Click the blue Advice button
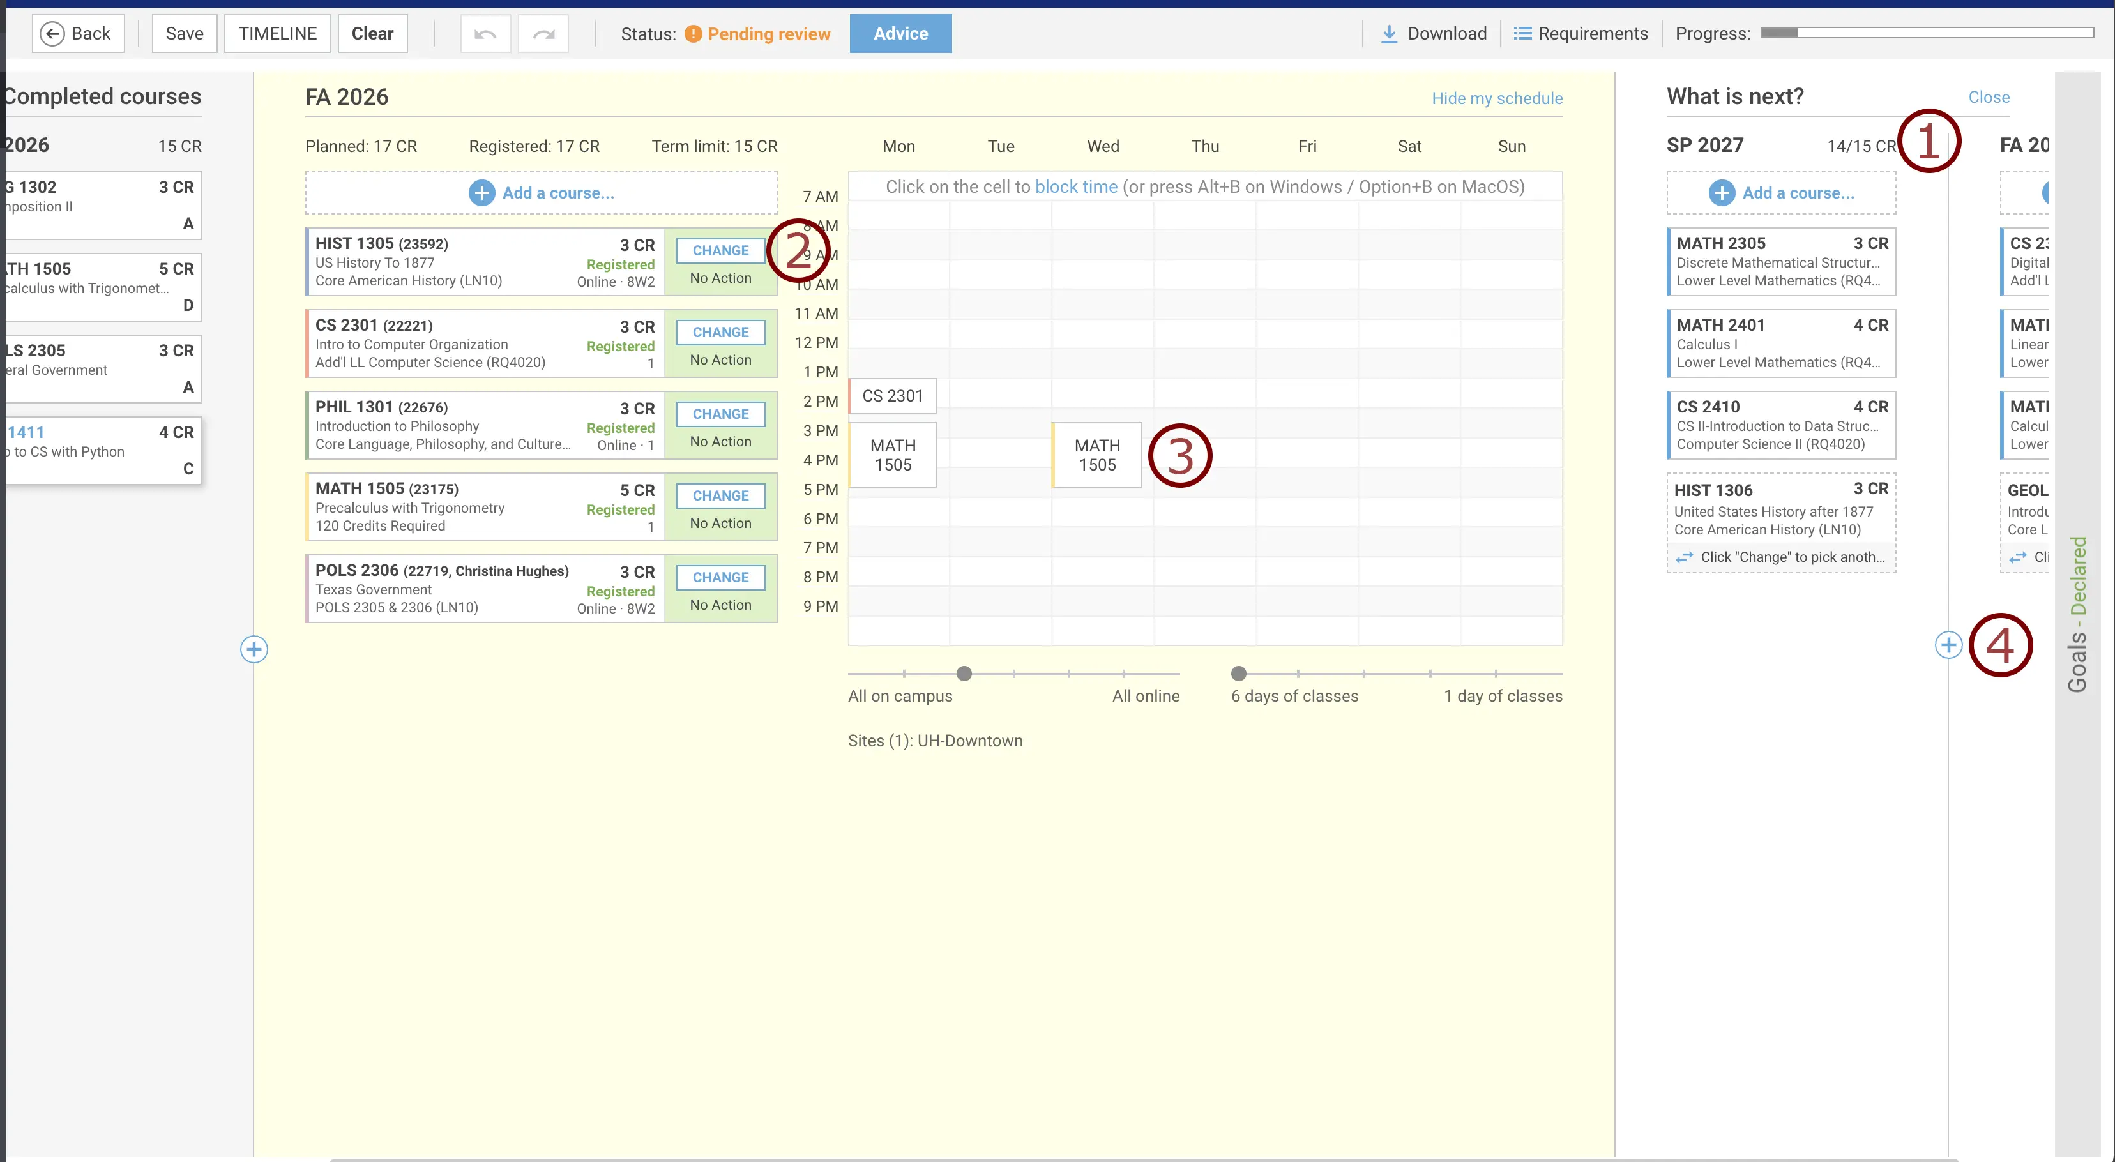Viewport: 2115px width, 1162px height. point(900,34)
